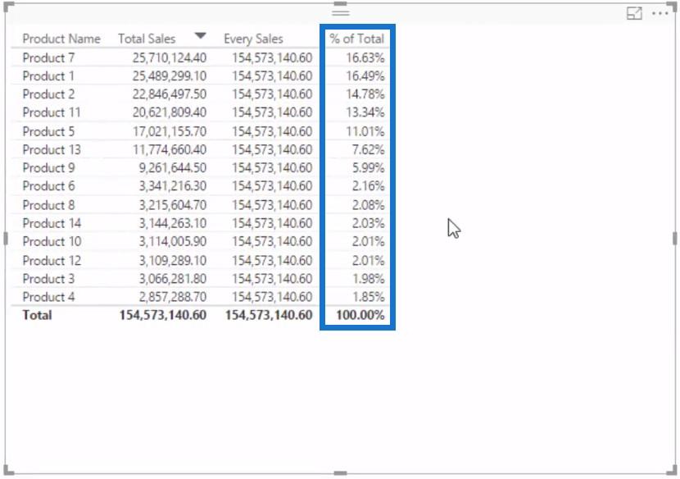Click the 17,021,155.70 sales value
Screen dimensions: 680x479
[x=169, y=131]
